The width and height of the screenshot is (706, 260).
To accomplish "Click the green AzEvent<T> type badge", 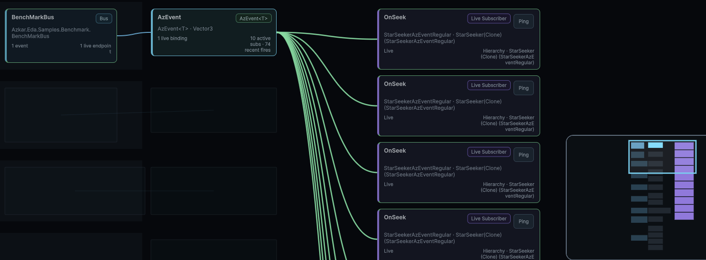I will point(253,18).
